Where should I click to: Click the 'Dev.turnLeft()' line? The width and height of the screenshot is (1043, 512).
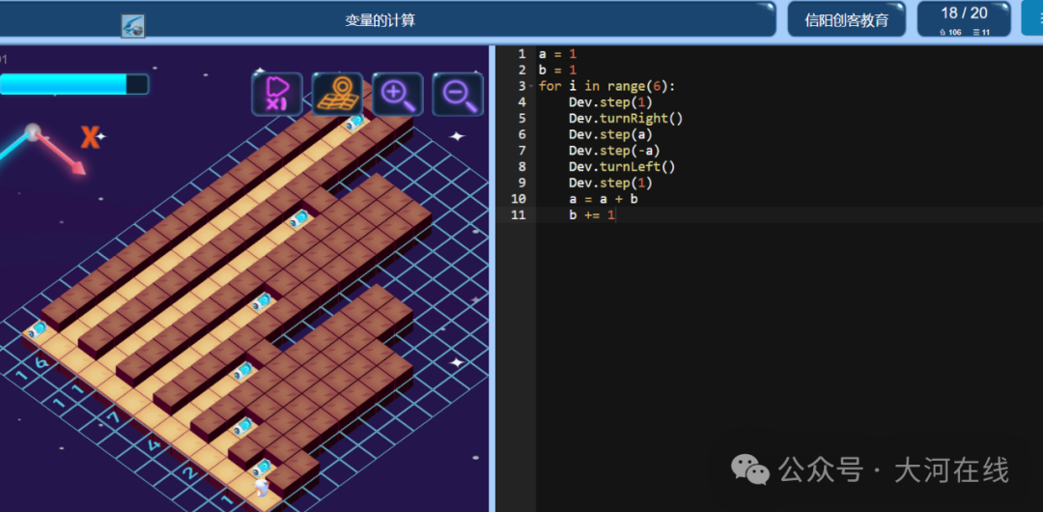point(622,166)
